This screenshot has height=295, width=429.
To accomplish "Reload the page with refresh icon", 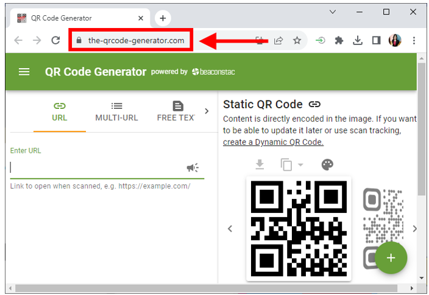I will pyautogui.click(x=56, y=40).
